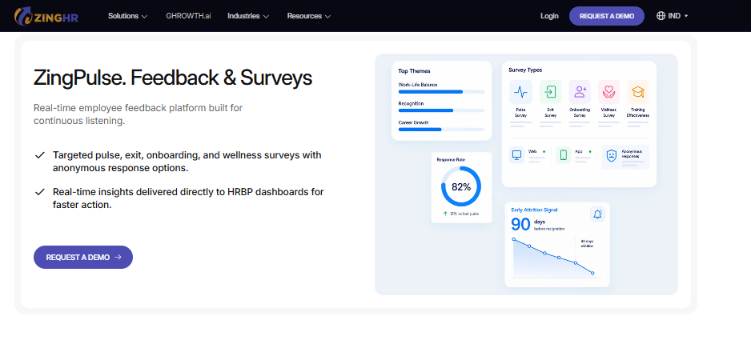
Task: Click the real-time insights checkmark icon
Action: [40, 192]
